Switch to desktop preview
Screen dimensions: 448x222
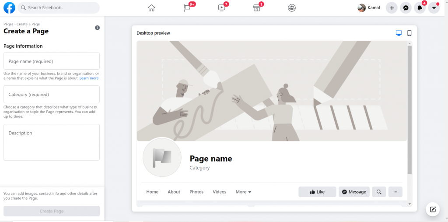(x=399, y=33)
